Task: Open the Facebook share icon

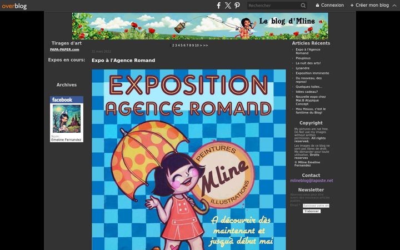Action: [x=219, y=6]
